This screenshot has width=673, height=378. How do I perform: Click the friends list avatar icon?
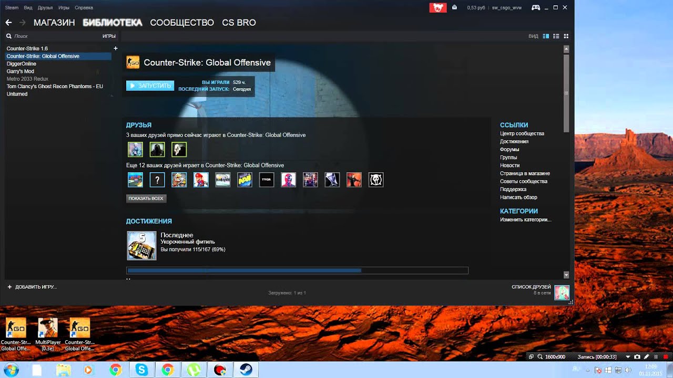coord(562,293)
